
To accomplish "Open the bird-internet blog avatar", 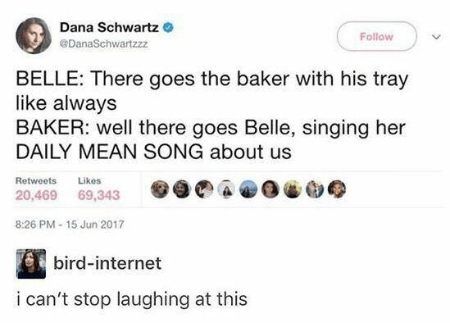I will coord(31,264).
